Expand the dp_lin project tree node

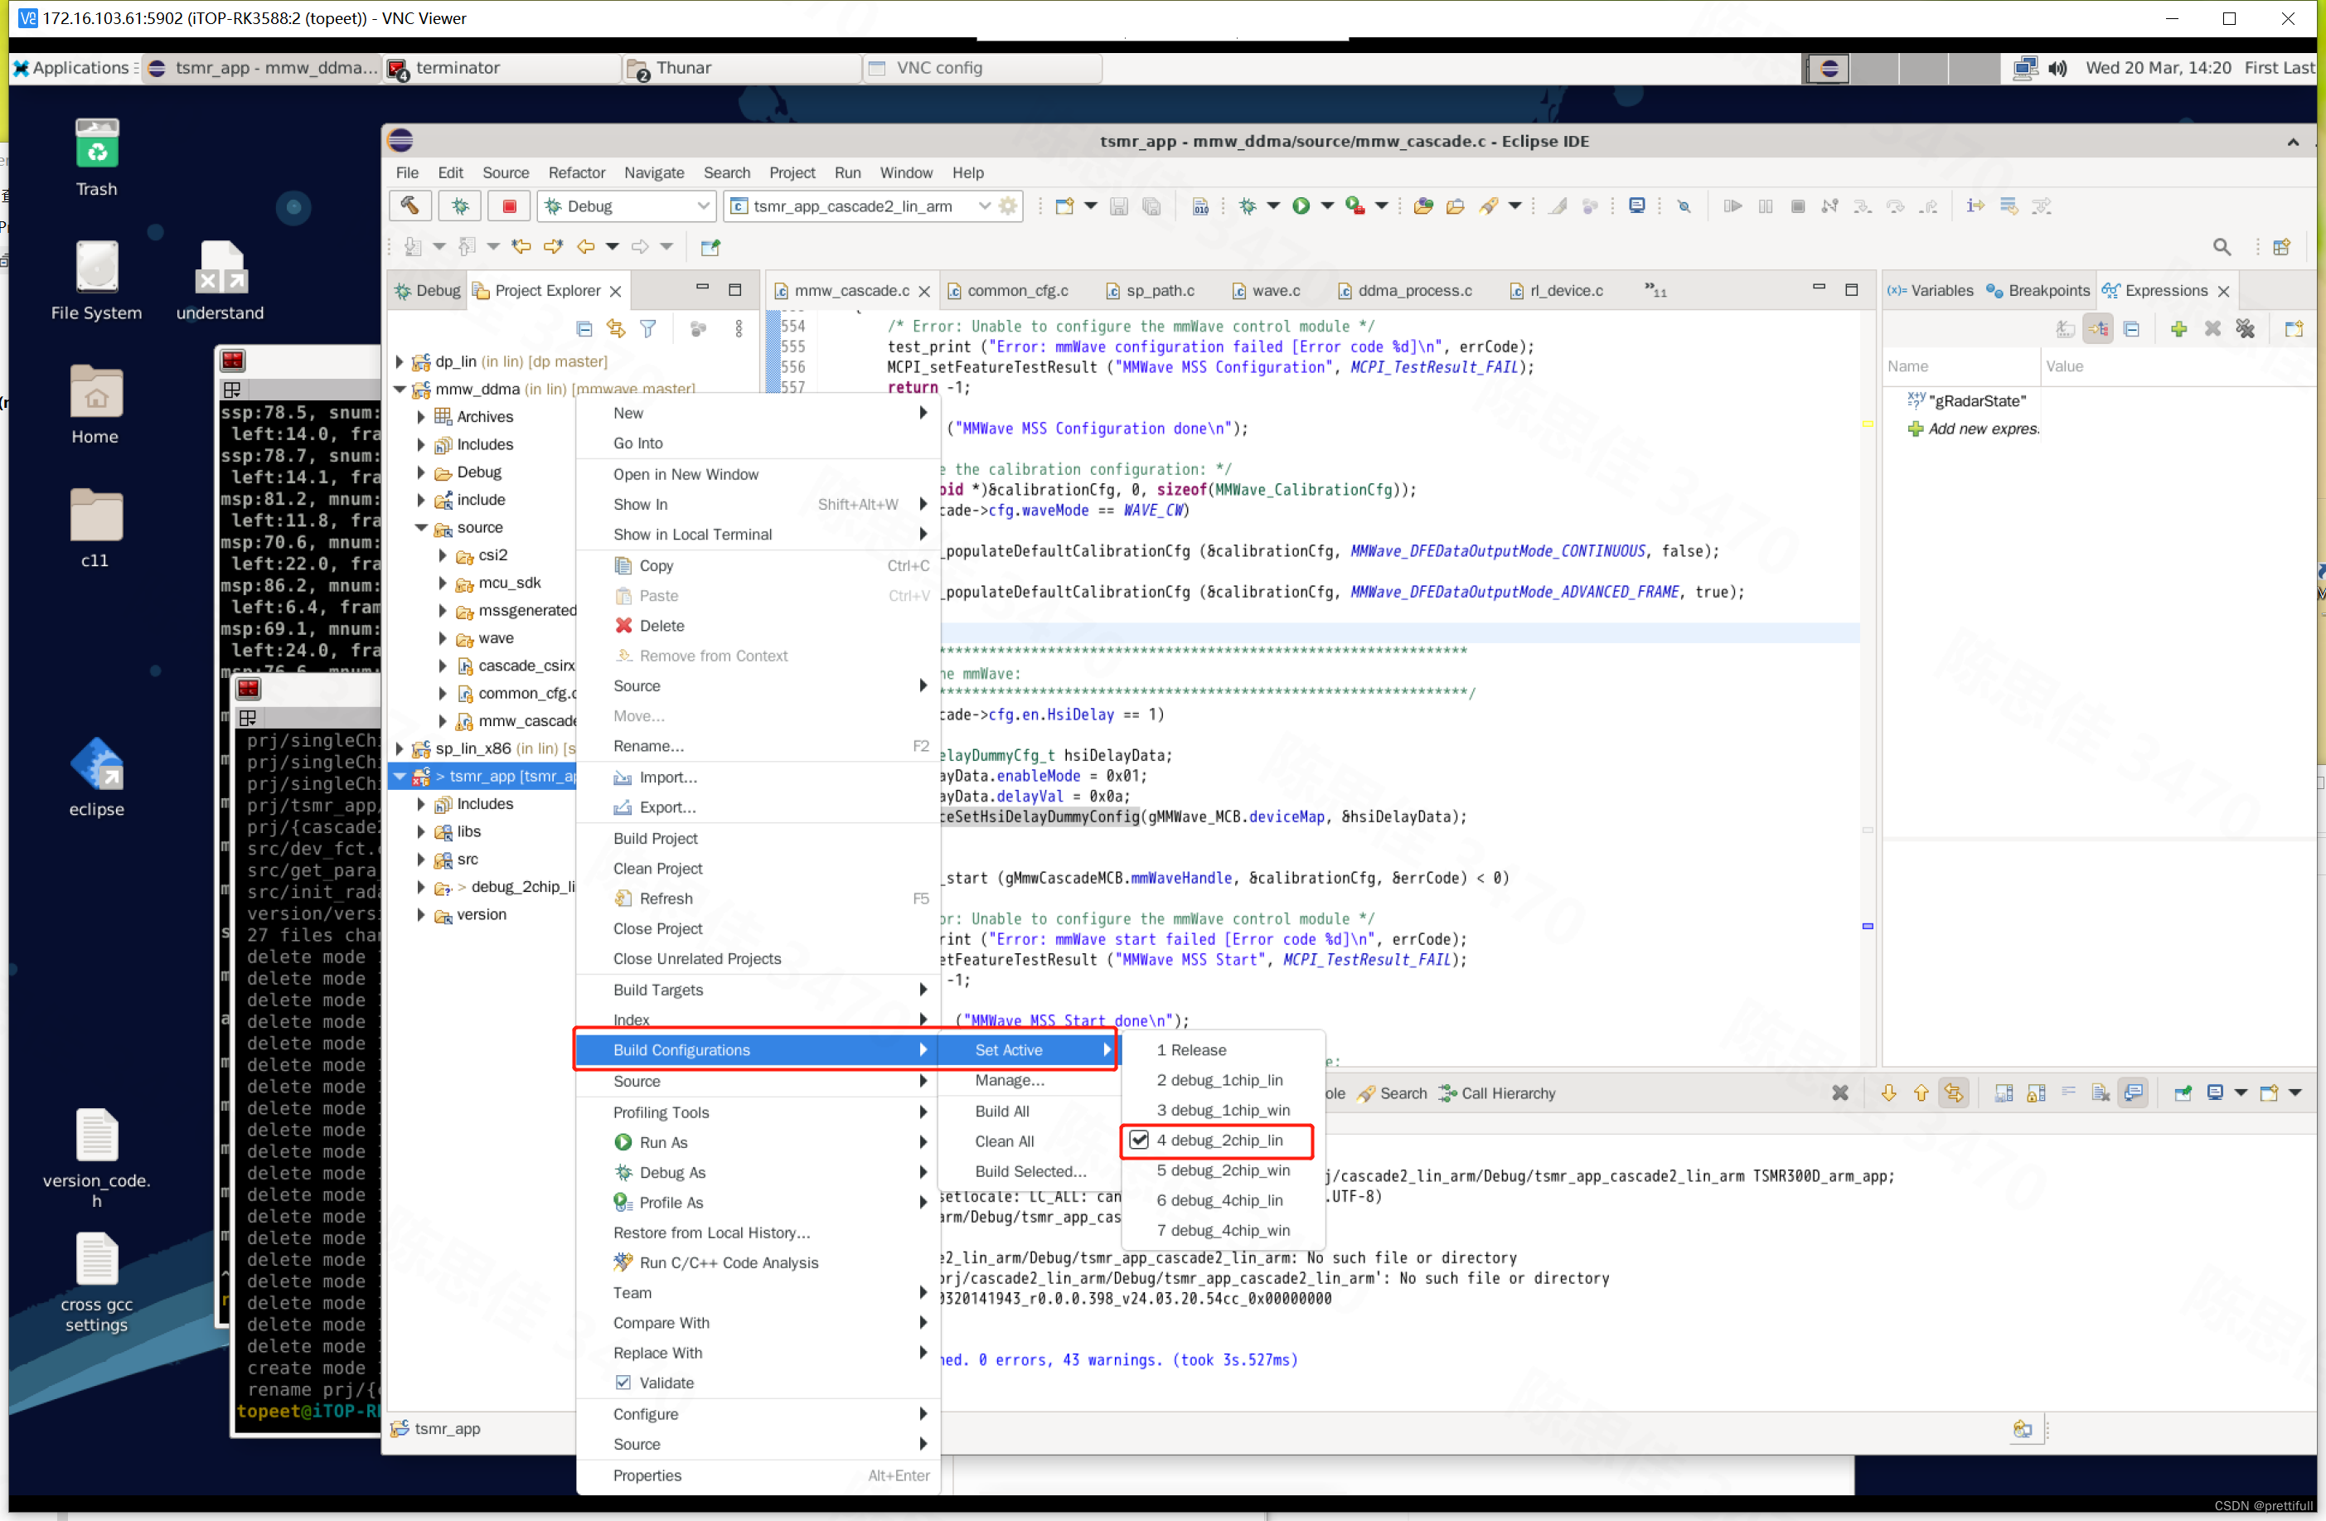click(x=399, y=361)
